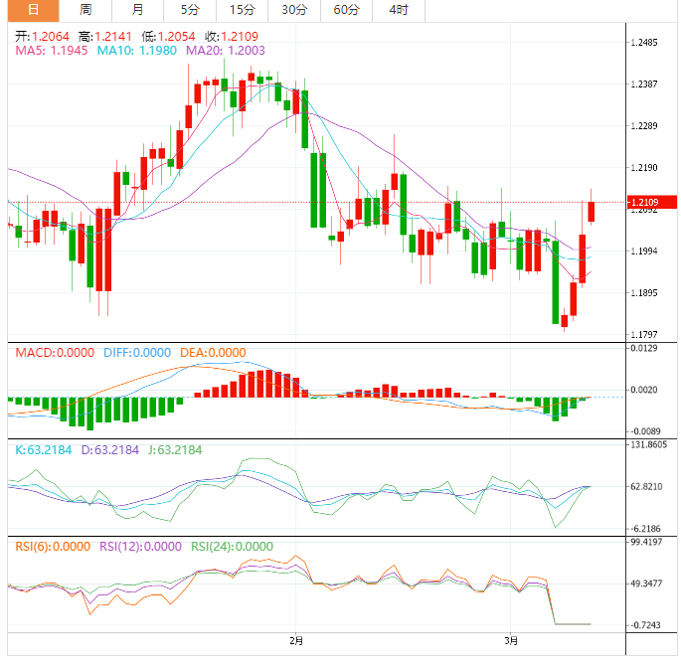The image size is (681, 665).
Task: Click the -0.0089 MACD axis label
Action: tap(645, 431)
